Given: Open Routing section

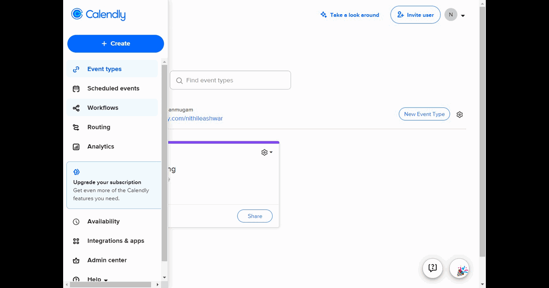Looking at the screenshot, I should (x=112, y=127).
